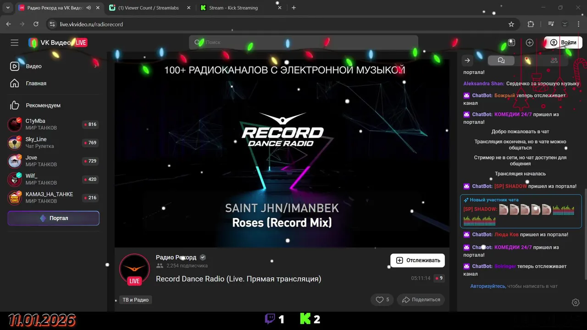The width and height of the screenshot is (587, 330).
Task: Open Jove channel avatar
Action: (x=15, y=161)
